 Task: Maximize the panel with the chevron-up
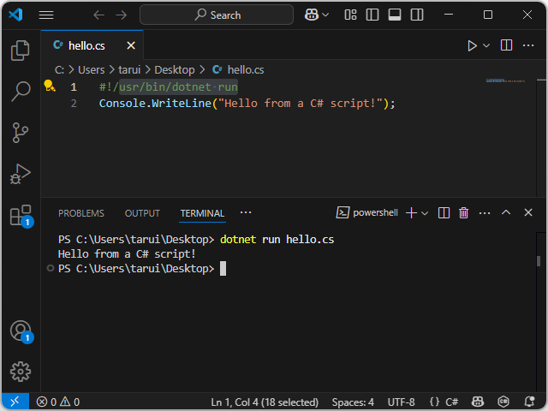click(506, 213)
